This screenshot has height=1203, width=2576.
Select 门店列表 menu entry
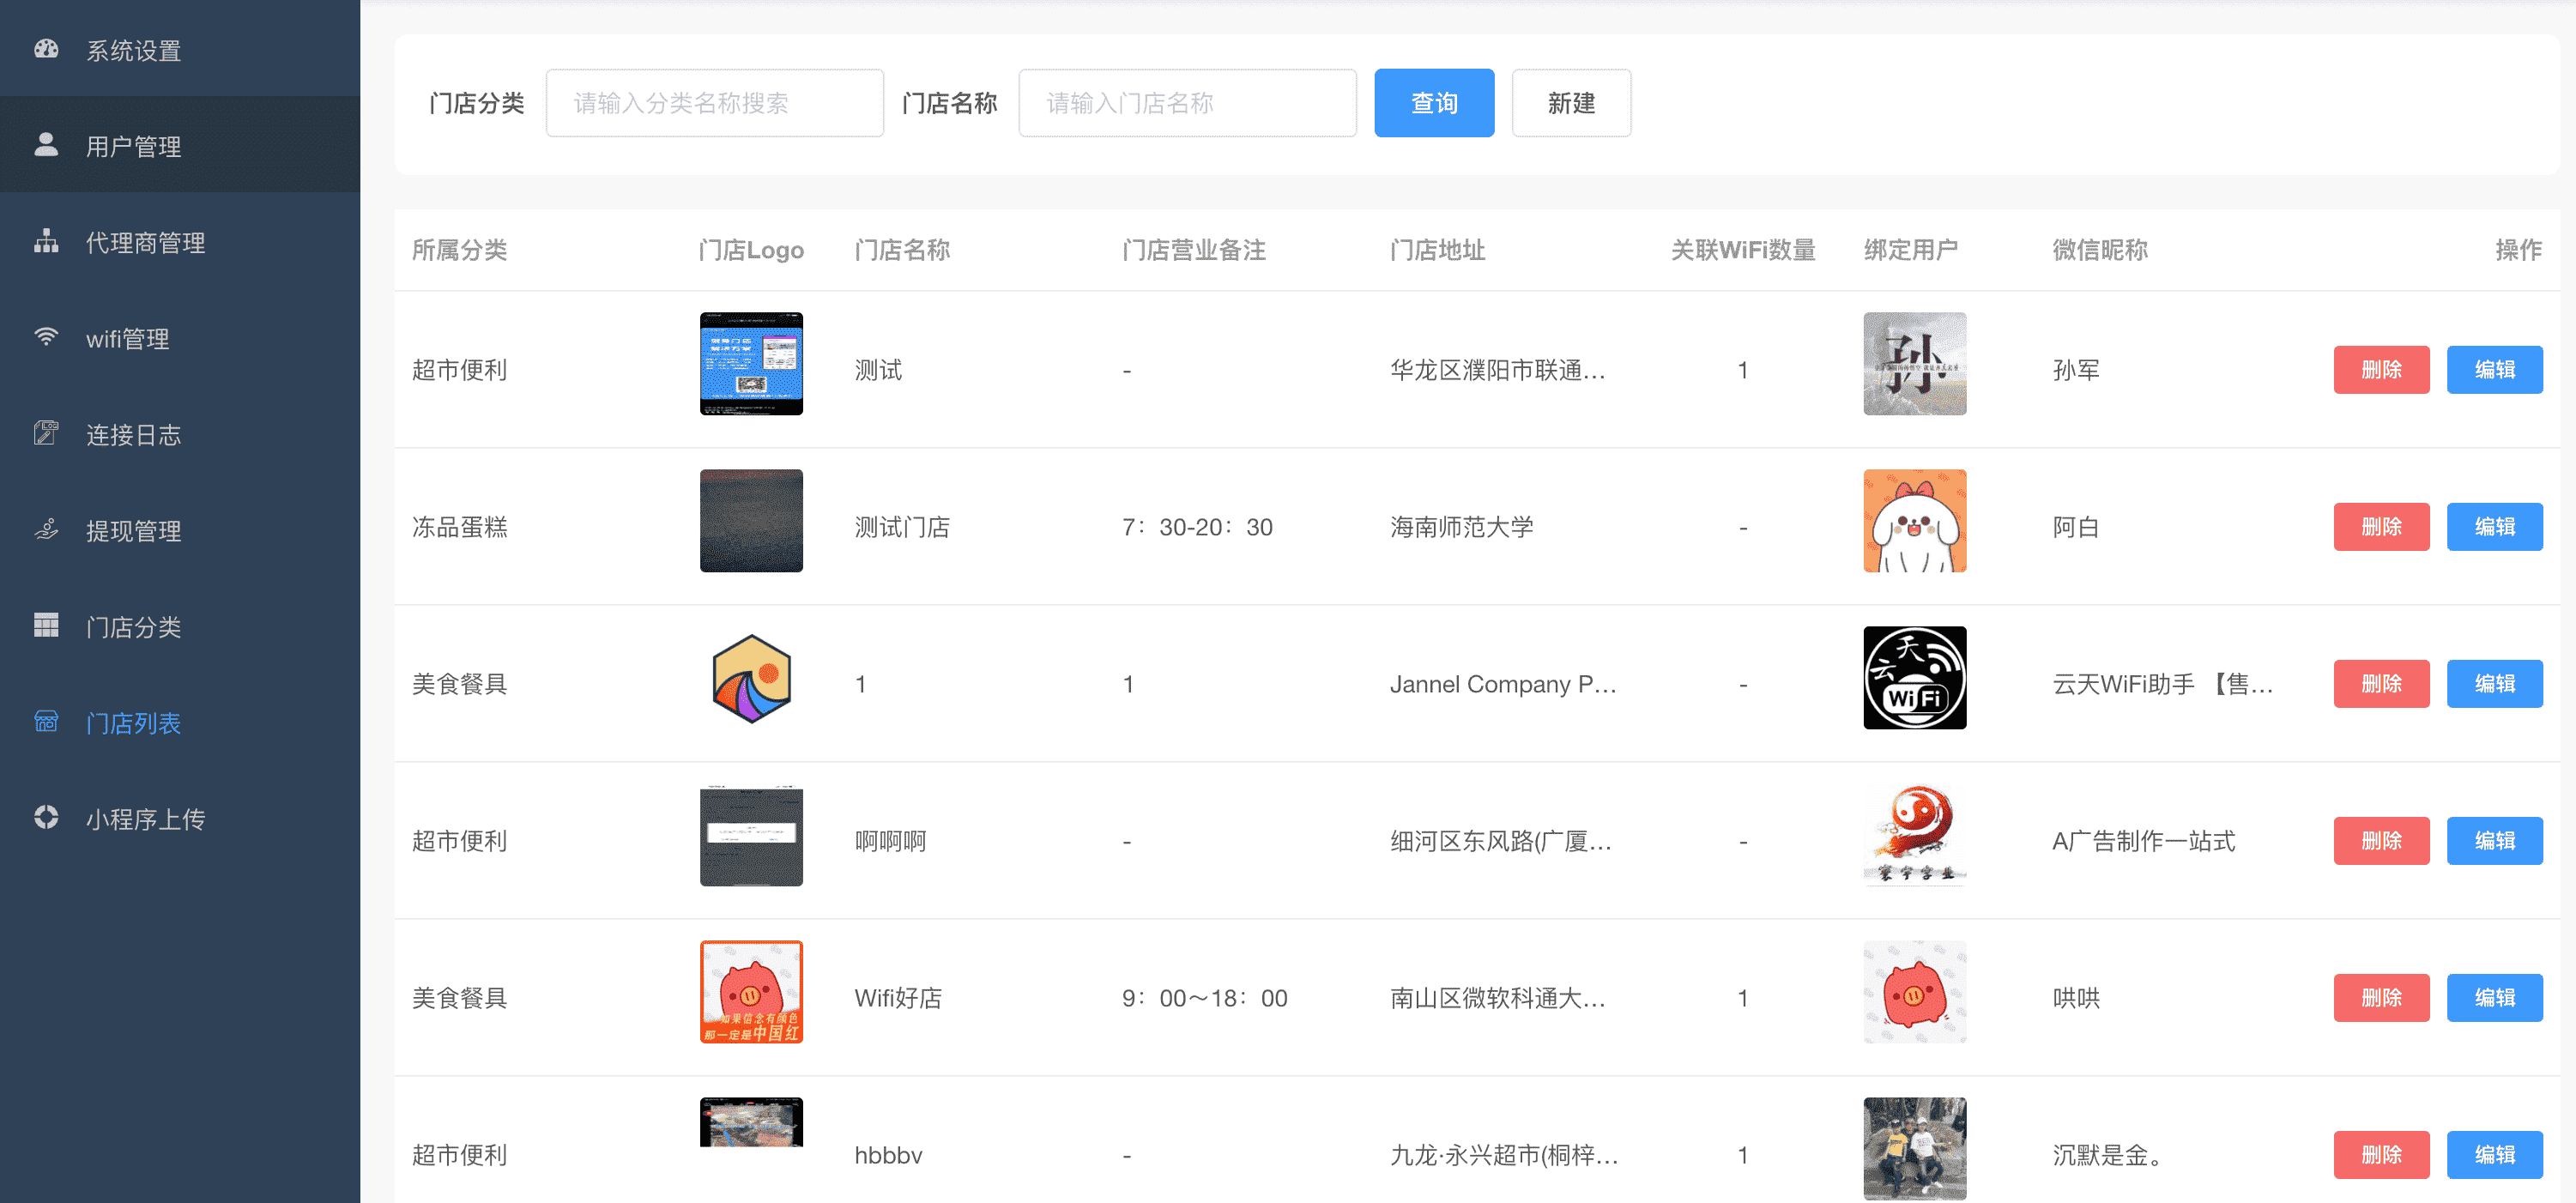180,721
